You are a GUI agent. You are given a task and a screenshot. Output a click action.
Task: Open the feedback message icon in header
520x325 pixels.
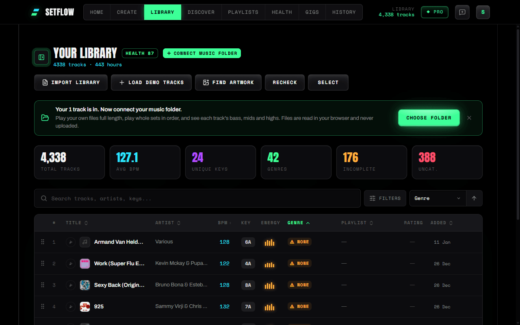462,12
